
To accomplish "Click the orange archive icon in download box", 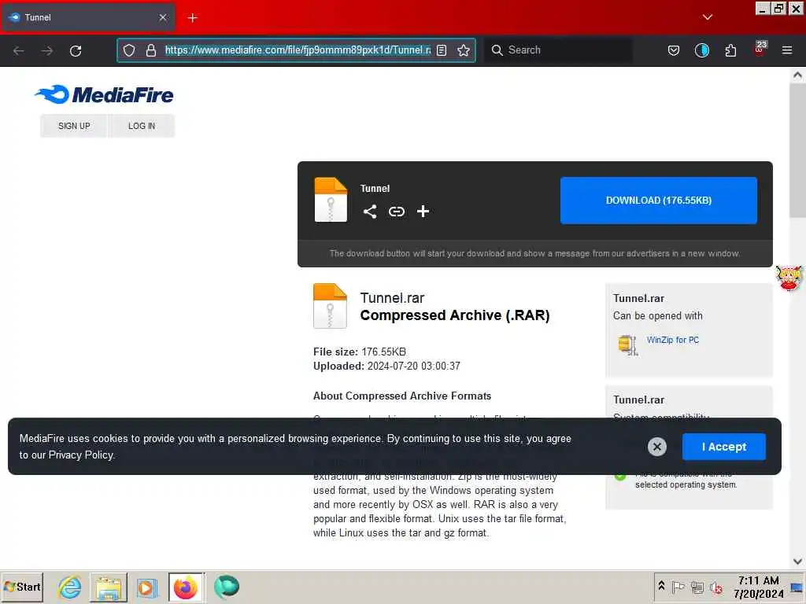I will tap(331, 199).
